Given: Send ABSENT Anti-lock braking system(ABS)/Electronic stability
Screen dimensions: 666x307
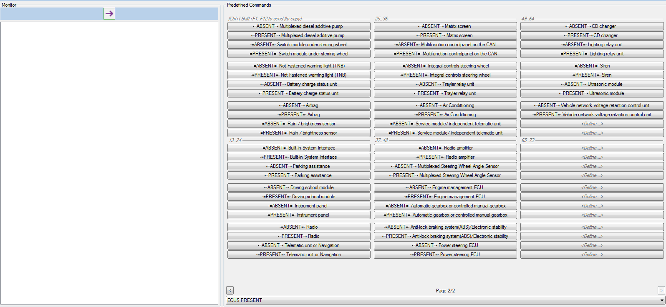Looking at the screenshot, I should coord(445,227).
